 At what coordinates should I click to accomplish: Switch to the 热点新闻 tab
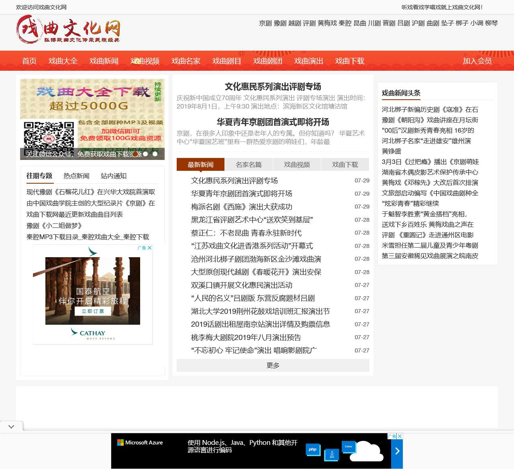pyautogui.click(x=76, y=176)
